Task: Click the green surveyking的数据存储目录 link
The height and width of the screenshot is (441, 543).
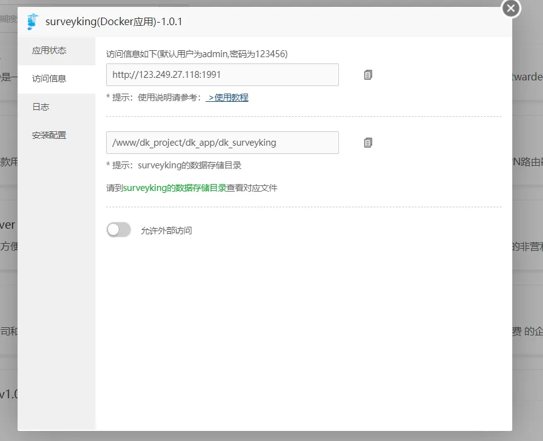Action: 175,188
